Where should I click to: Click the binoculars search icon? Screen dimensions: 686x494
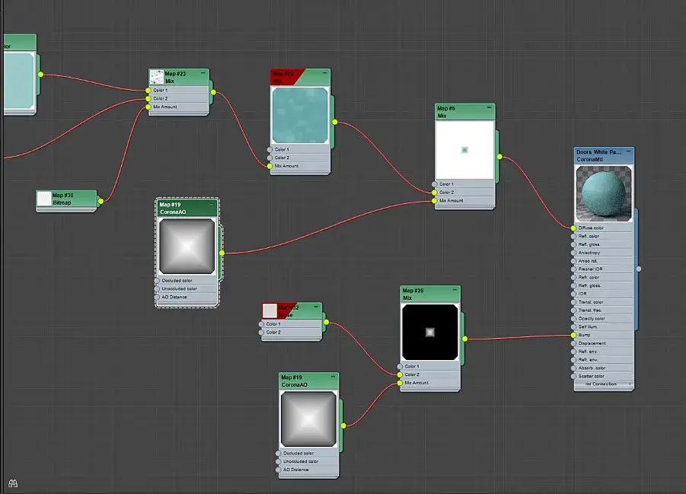pos(13,483)
